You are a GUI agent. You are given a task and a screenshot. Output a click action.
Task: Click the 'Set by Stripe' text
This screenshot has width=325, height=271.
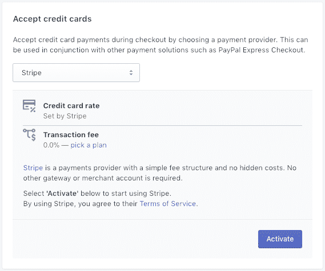65,116
